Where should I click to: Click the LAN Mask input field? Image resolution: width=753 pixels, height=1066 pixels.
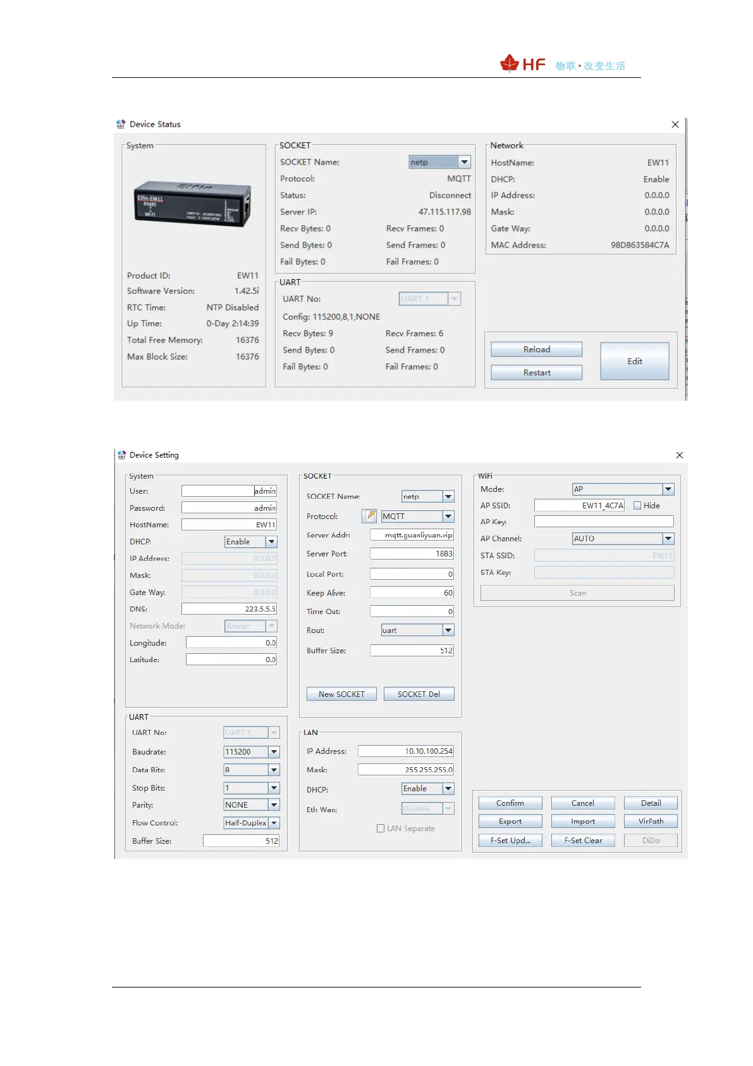[406, 770]
